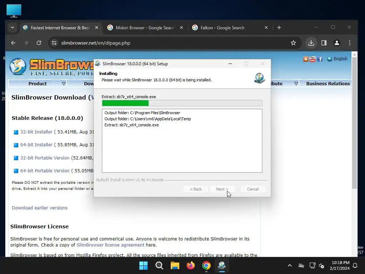Close the Midori Browser Google Search tab
The height and width of the screenshot is (274, 365).
point(181,28)
